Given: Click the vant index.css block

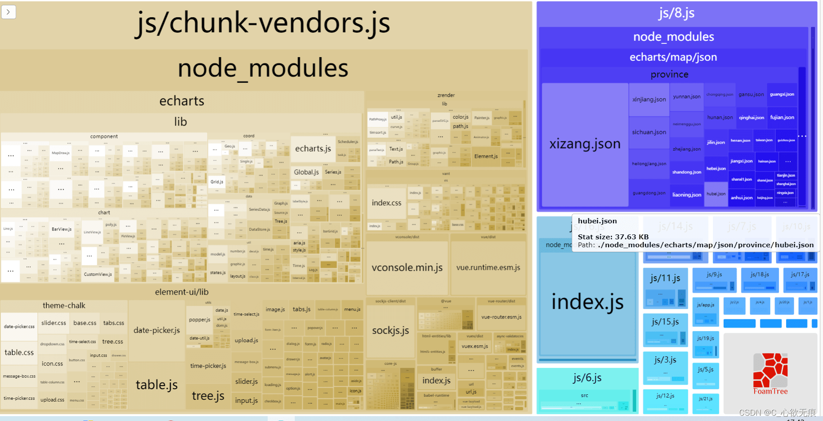Looking at the screenshot, I should pos(386,203).
